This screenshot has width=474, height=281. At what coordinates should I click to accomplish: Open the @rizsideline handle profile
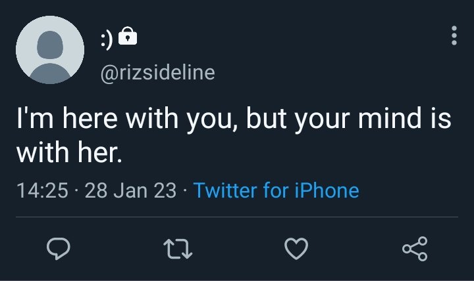tap(157, 73)
